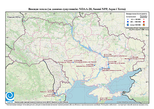
Task: Click the legend column header 'Потенційно небезпечні'
Action: coord(144,17)
